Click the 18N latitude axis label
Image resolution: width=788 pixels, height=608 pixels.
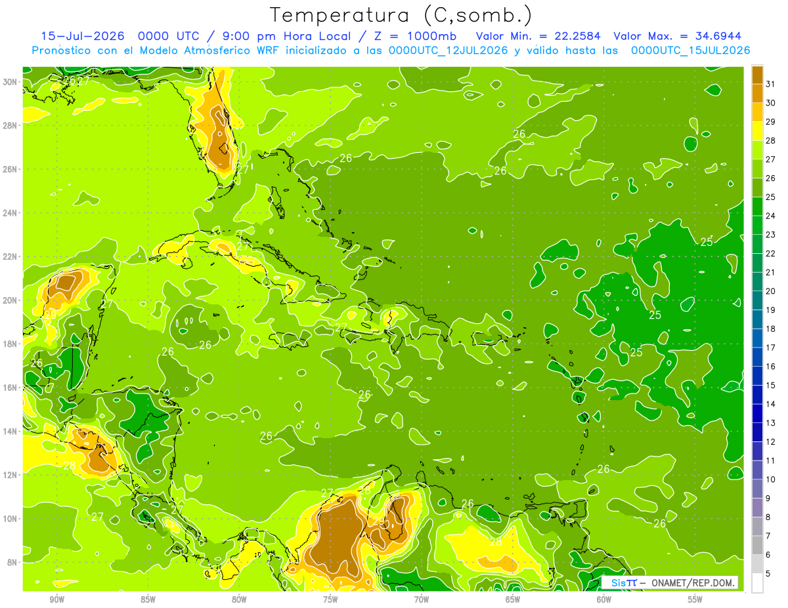[11, 344]
